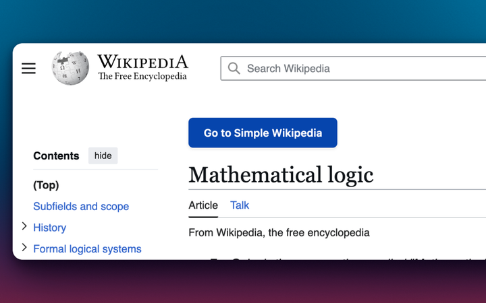Focus the Search Wikipedia field

(358, 69)
